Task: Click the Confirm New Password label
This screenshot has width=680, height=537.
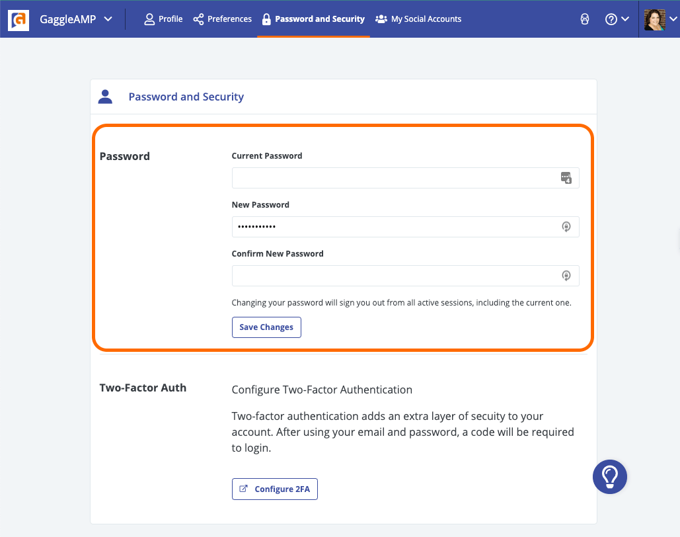Action: click(x=278, y=253)
